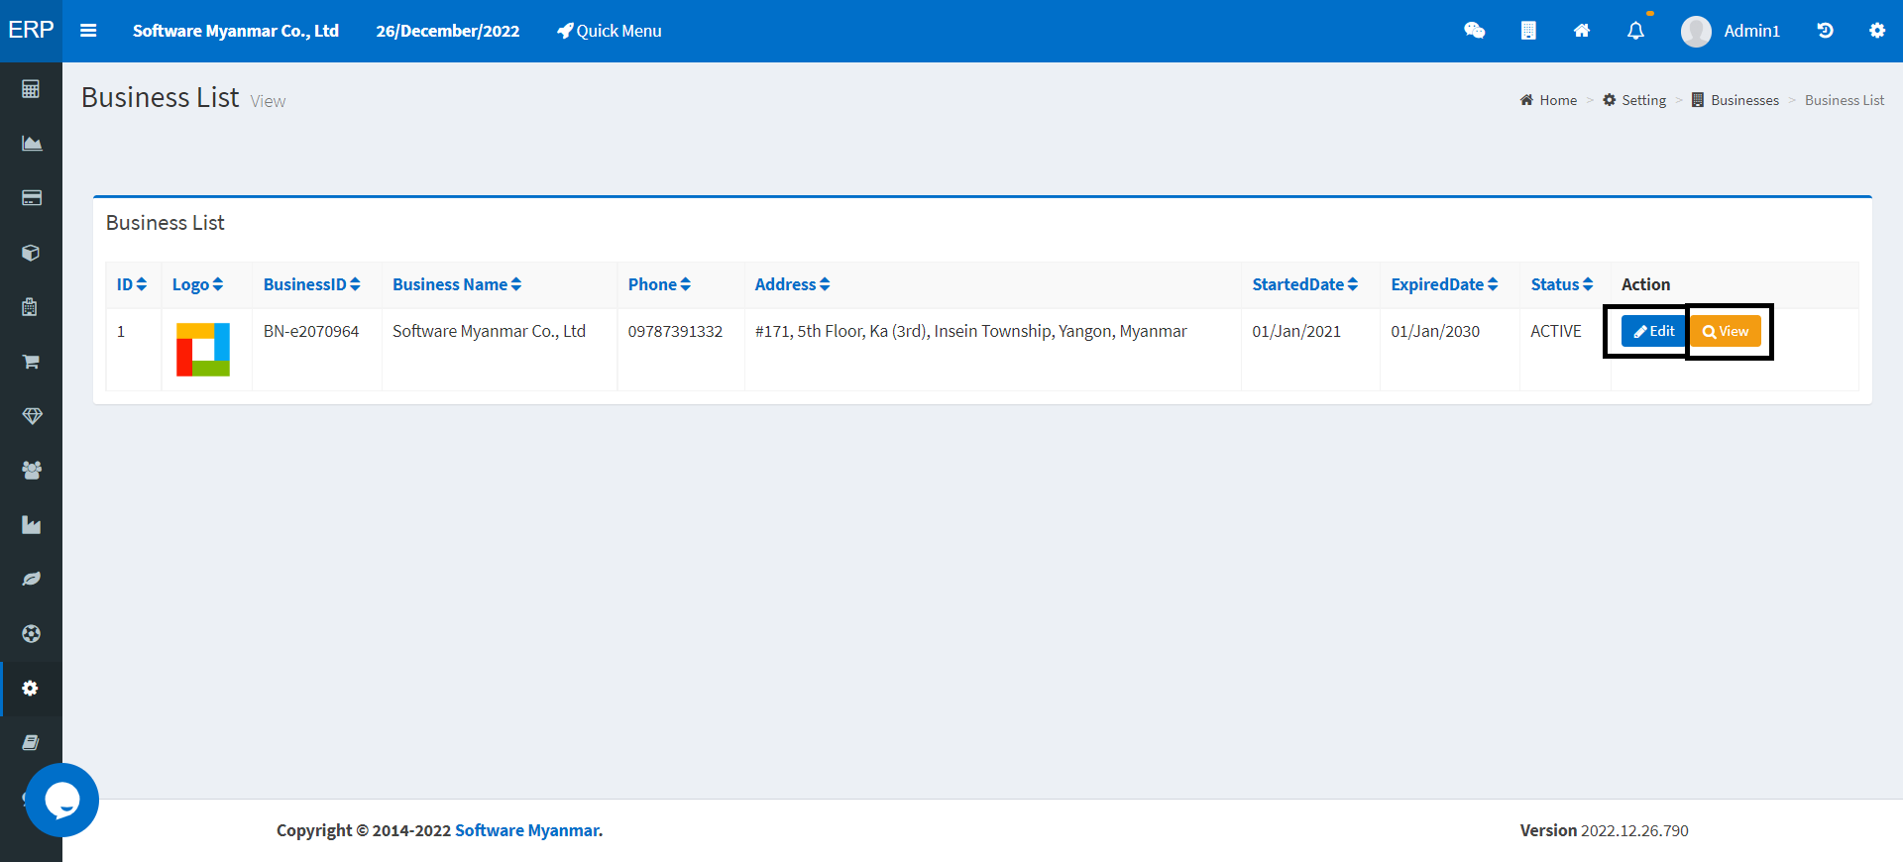The image size is (1903, 862).
Task: Toggle the hamburger sidebar menu
Action: coord(88,31)
